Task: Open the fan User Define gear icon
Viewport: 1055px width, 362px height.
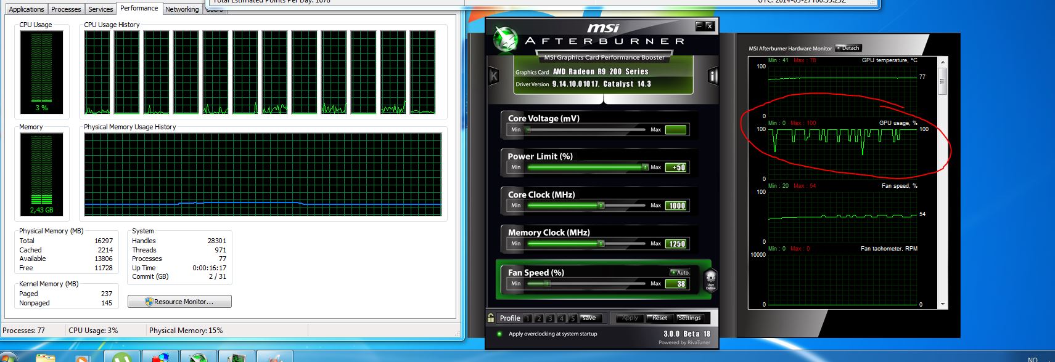Action: pyautogui.click(x=710, y=279)
